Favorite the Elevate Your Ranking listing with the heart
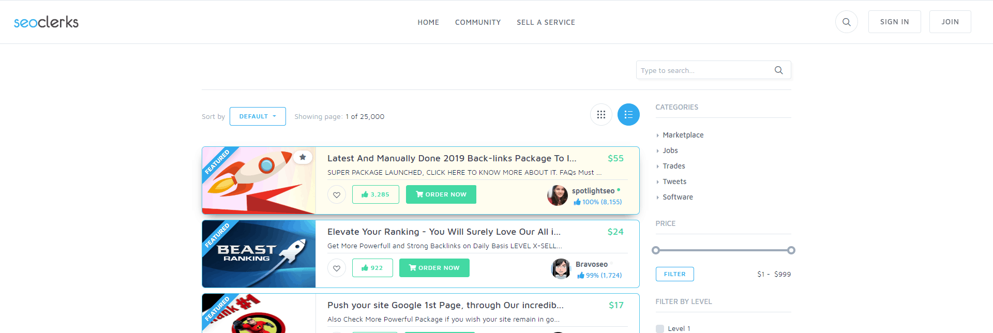 [x=337, y=268]
